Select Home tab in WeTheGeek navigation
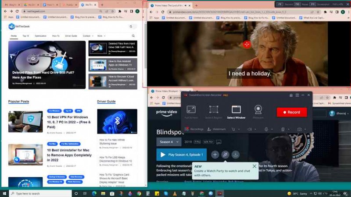Image resolution: width=351 pixels, height=197 pixels. (x=14, y=36)
